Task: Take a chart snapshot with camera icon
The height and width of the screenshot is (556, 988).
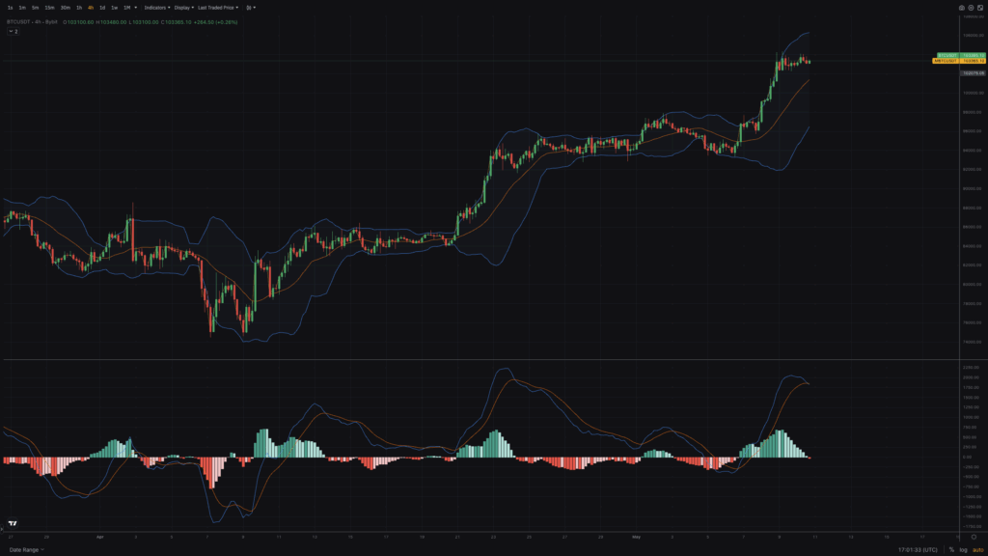Action: 962,7
